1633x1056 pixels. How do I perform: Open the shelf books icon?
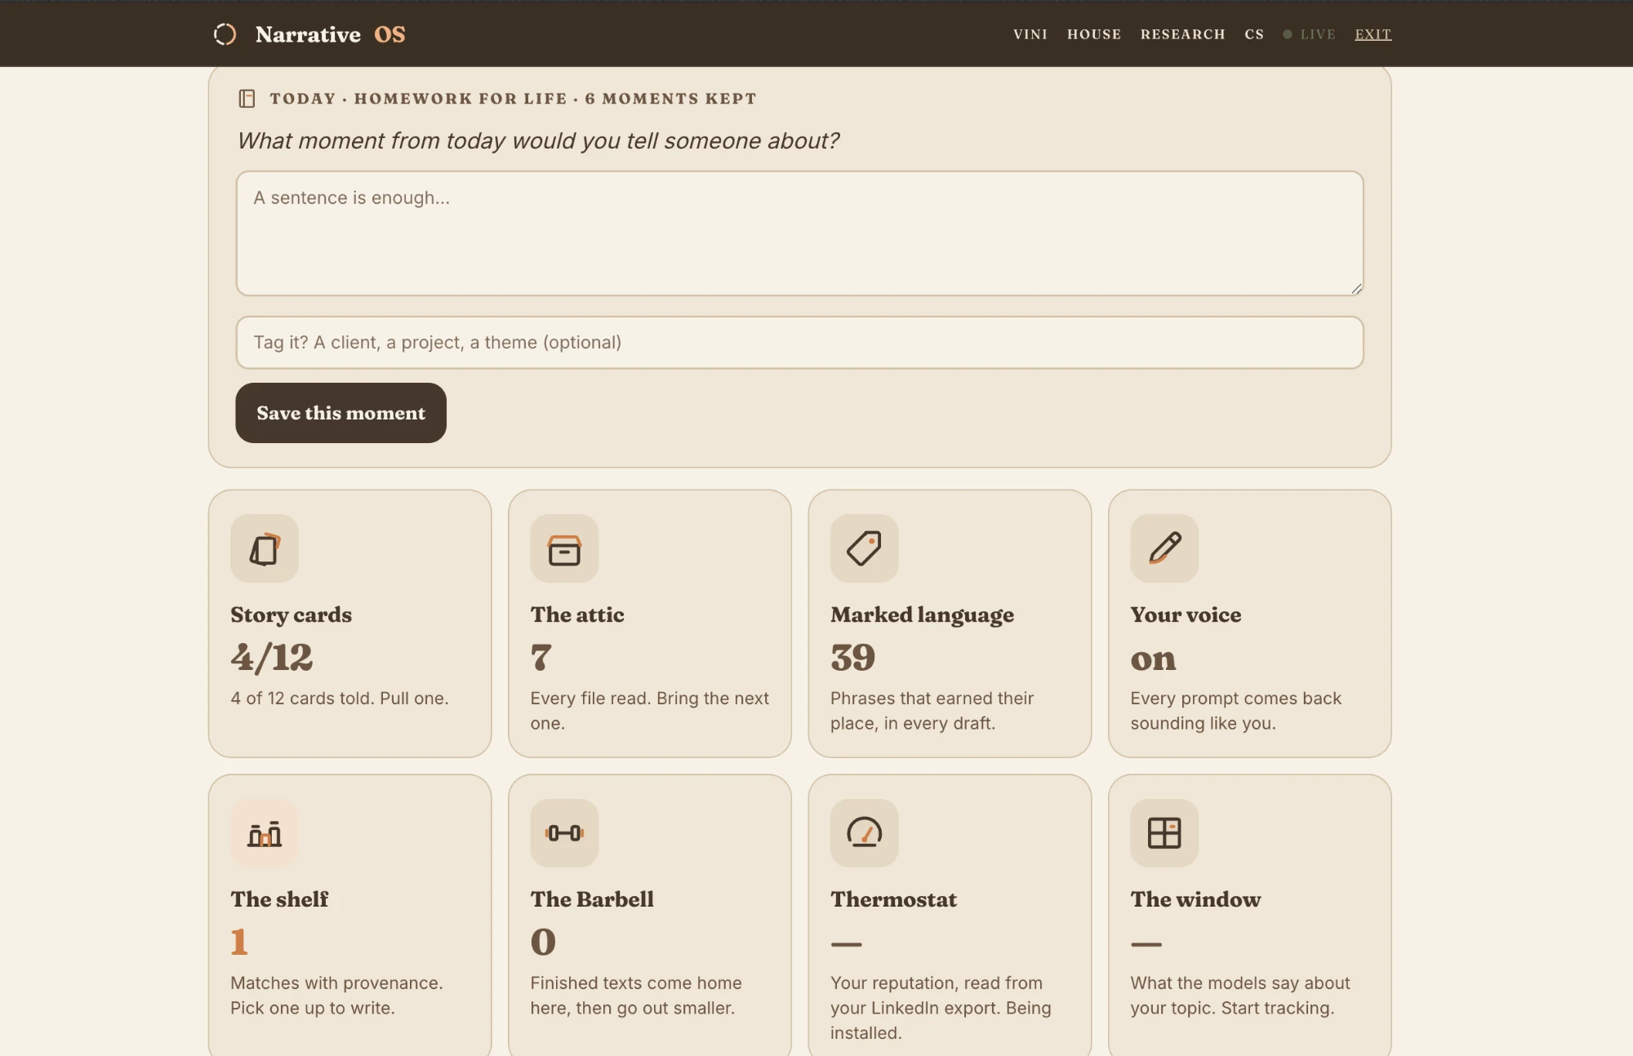point(265,833)
